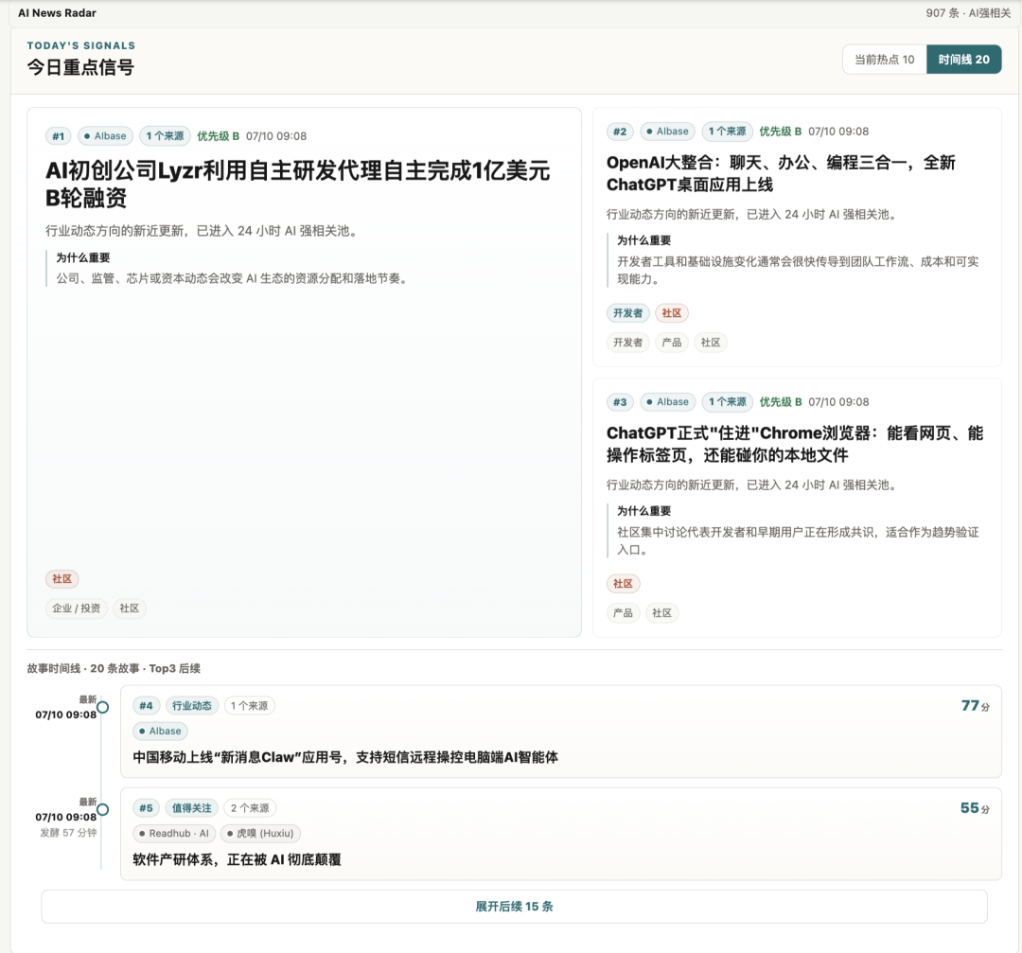
Task: Click 1 个来源 badge on card #2
Action: click(x=728, y=132)
